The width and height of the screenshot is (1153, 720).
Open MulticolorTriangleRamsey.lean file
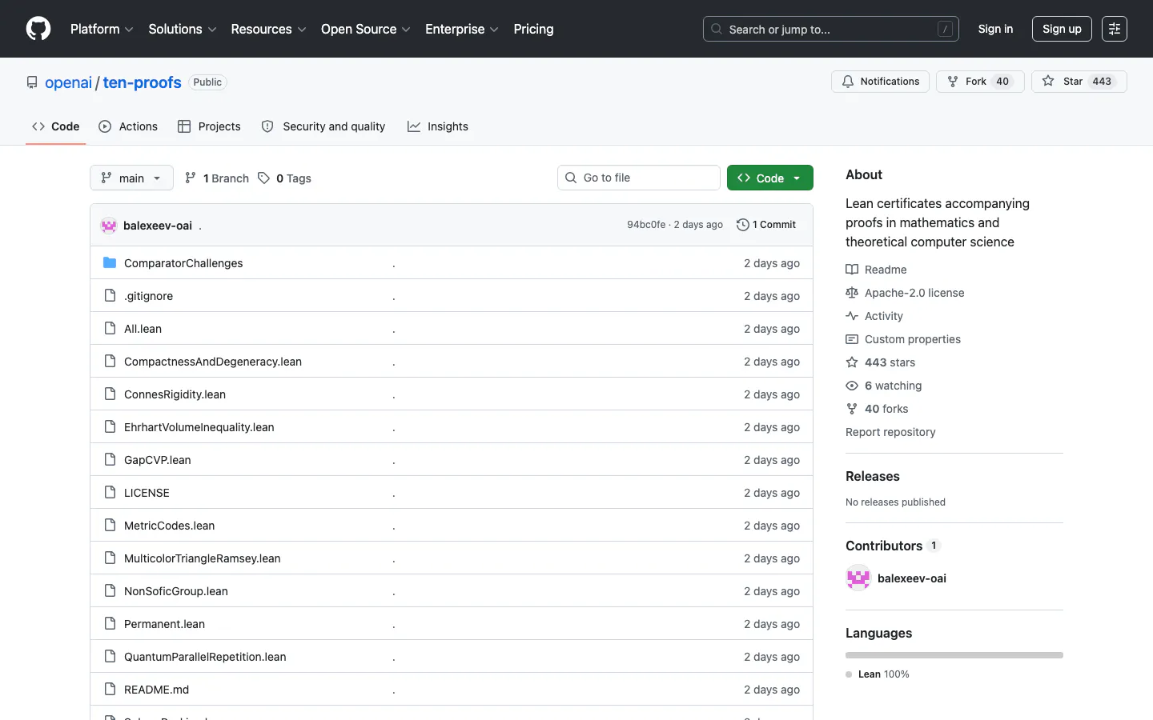click(203, 558)
